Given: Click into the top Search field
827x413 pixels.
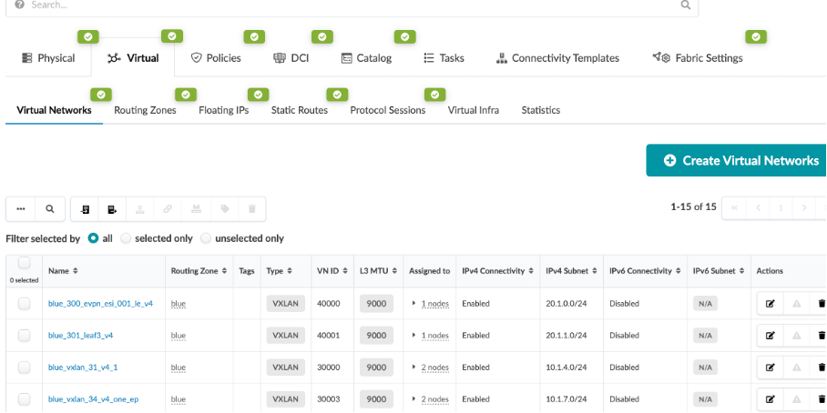Looking at the screenshot, I should point(346,5).
